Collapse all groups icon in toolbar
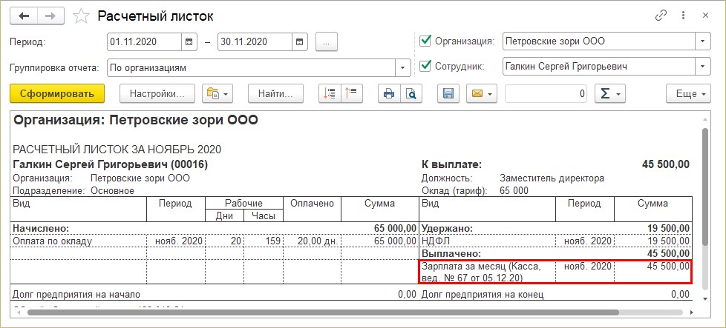726x328 pixels. point(353,93)
